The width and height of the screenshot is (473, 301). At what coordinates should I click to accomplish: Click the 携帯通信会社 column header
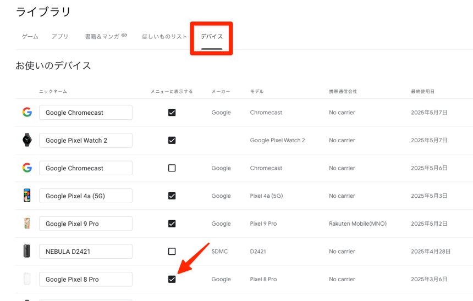(343, 91)
